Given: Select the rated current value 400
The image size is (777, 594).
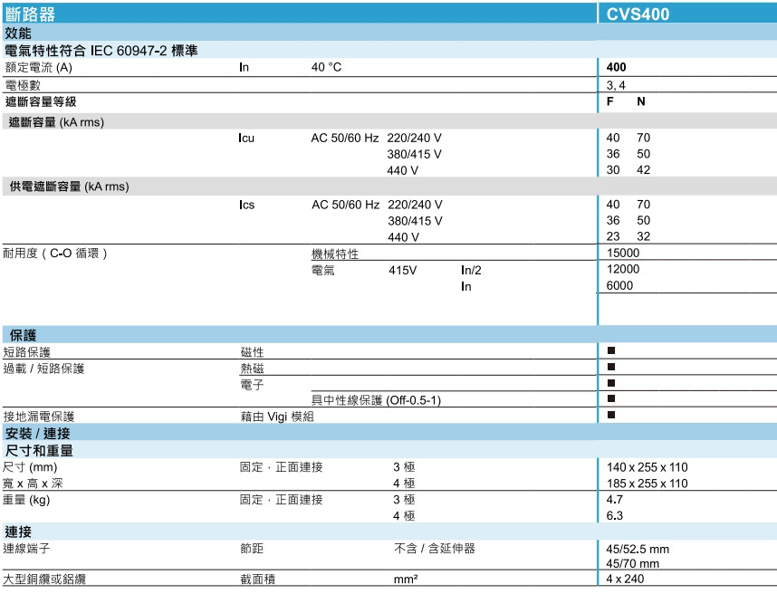Looking at the screenshot, I should (616, 67).
